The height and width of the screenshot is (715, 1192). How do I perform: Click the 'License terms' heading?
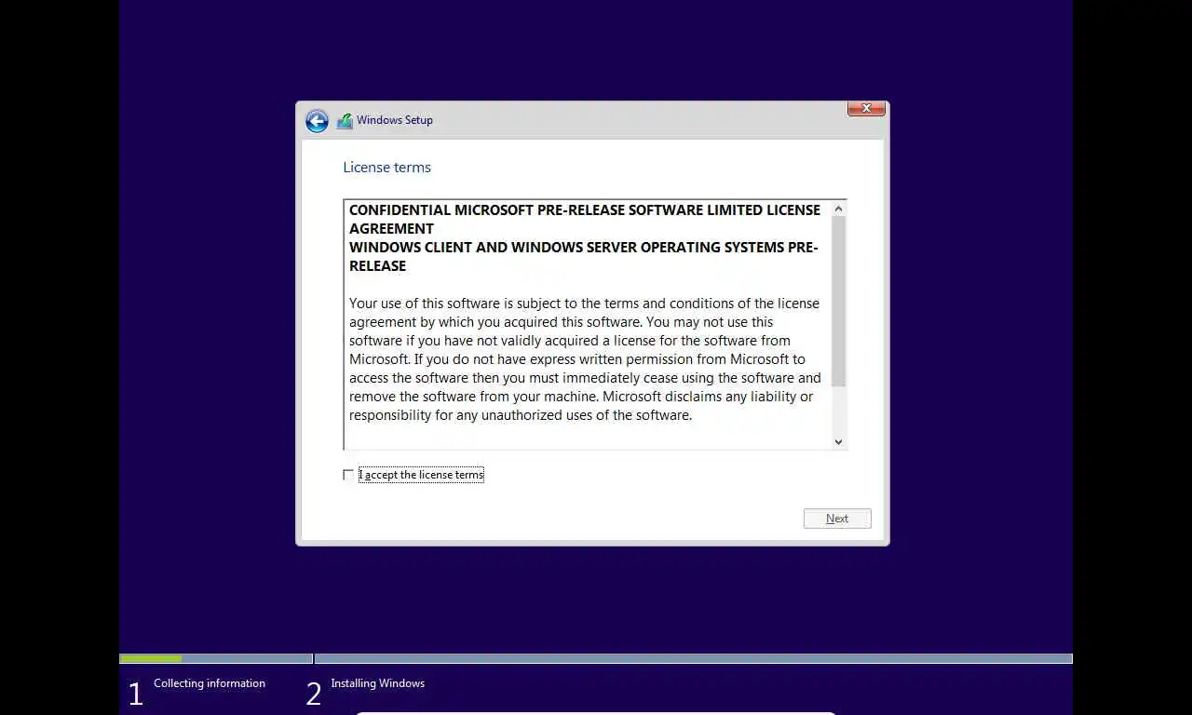click(x=386, y=168)
